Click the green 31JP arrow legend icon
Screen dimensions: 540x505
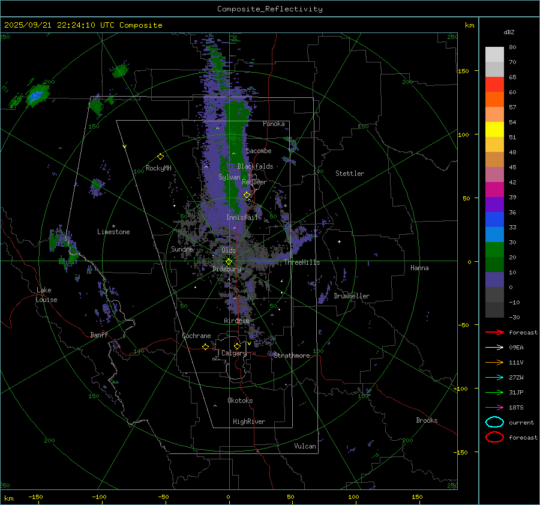(494, 392)
